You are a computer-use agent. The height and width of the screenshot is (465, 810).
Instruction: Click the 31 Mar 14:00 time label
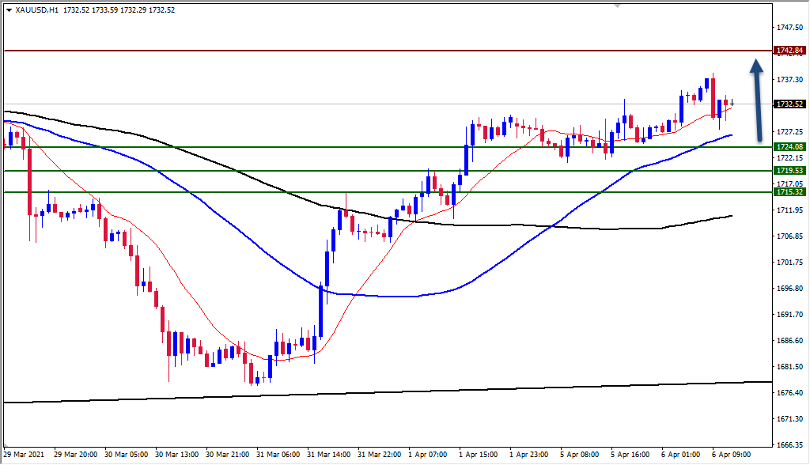pos(328,455)
